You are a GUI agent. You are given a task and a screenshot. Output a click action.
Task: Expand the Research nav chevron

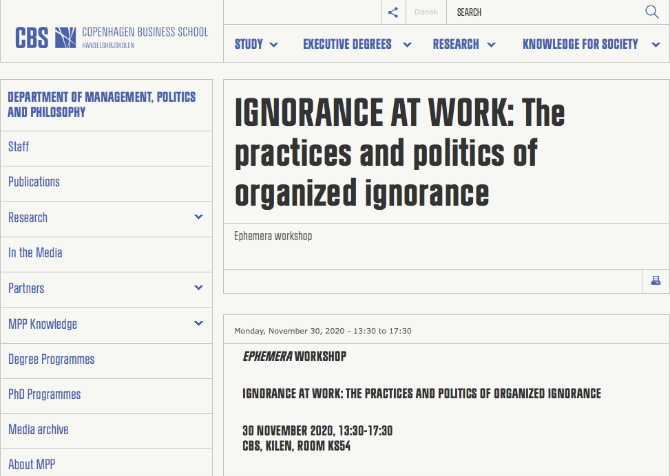point(492,45)
